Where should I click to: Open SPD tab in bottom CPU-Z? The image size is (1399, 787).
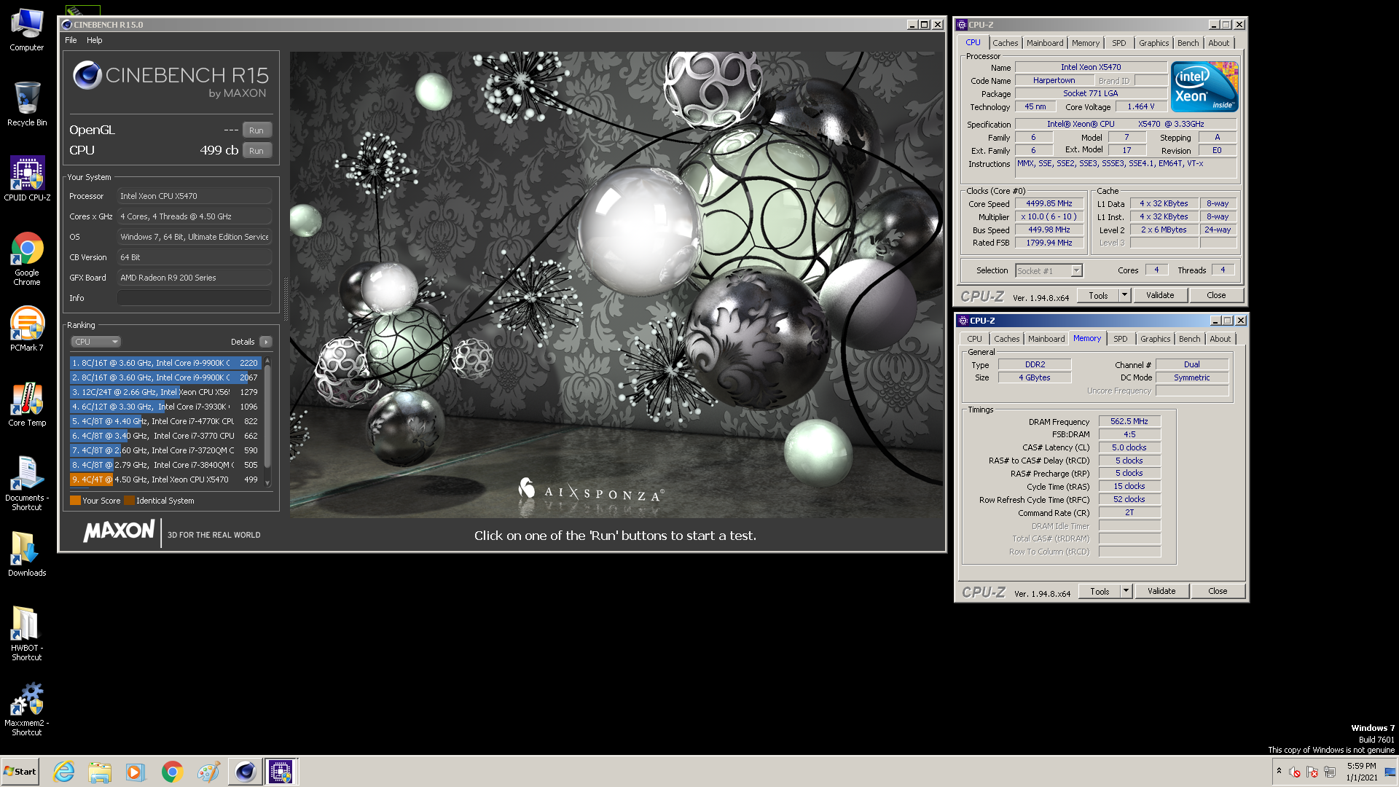point(1121,339)
